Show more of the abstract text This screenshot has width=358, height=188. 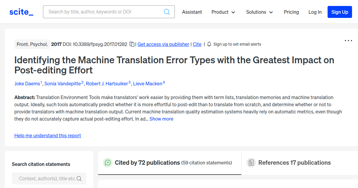(161, 119)
